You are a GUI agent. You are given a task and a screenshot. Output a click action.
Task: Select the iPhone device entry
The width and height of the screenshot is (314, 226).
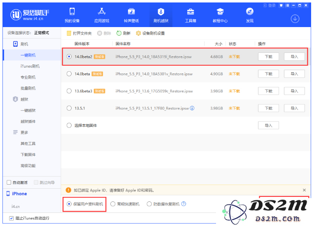17,194
